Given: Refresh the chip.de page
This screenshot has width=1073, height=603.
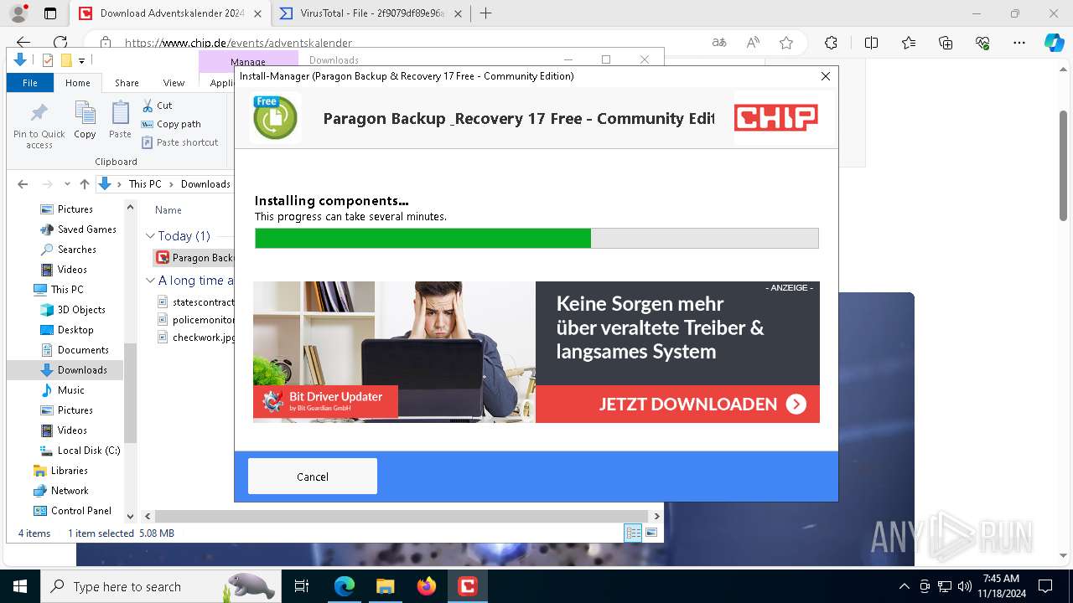Looking at the screenshot, I should tap(60, 43).
